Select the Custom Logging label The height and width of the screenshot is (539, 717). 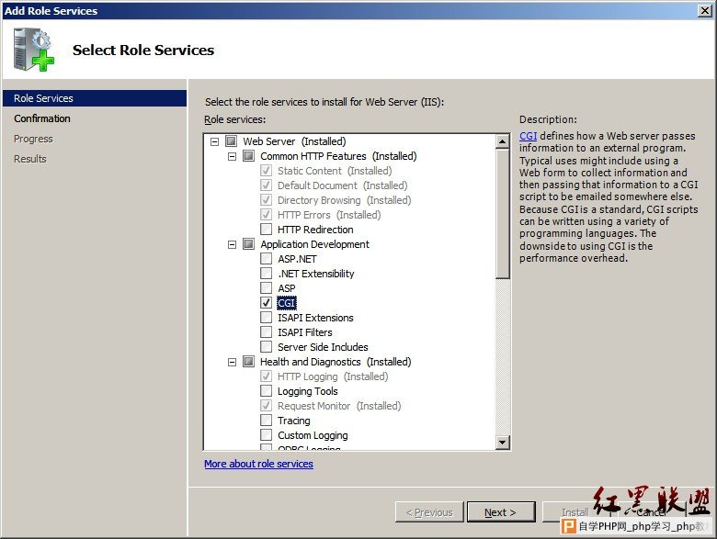coord(313,435)
